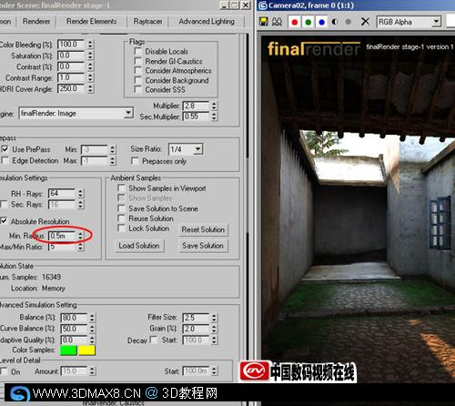Screen dimensions: 455x406
Task: Click the Load Solution button
Action: coord(139,246)
